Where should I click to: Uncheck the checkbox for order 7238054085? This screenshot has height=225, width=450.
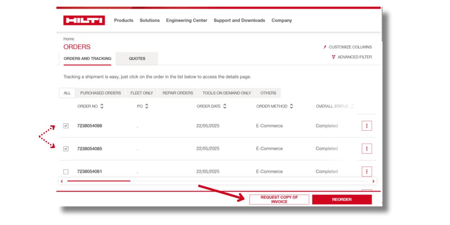click(x=66, y=149)
